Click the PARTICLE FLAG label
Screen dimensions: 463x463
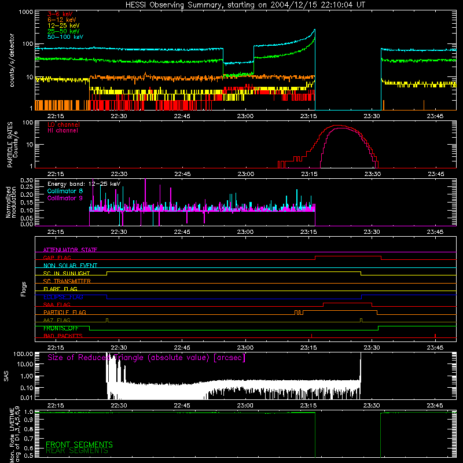[65, 312]
